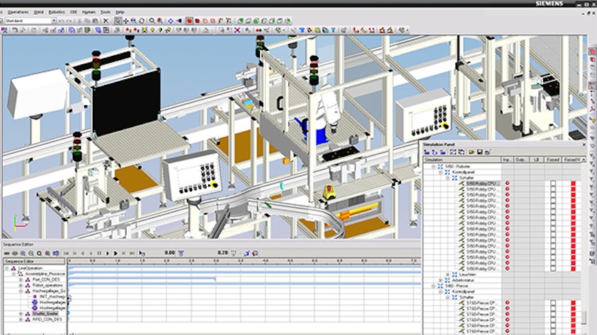Click the first icon in Simulation Panel toolbar

[x=427, y=152]
